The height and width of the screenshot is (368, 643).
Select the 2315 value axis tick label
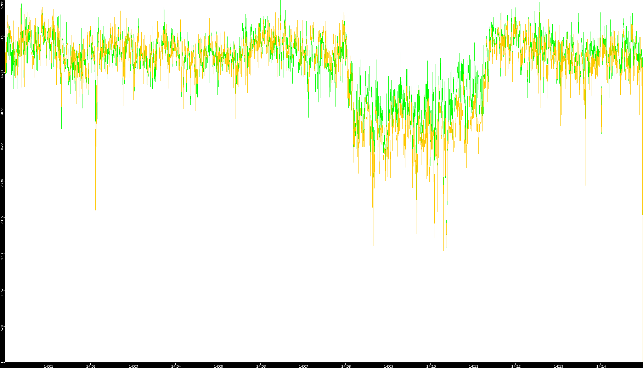pos(2,220)
